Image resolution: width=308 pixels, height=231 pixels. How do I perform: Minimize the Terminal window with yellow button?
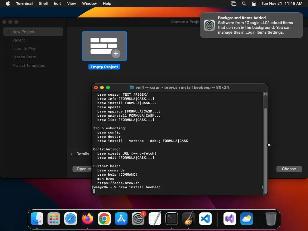[x=102, y=88]
